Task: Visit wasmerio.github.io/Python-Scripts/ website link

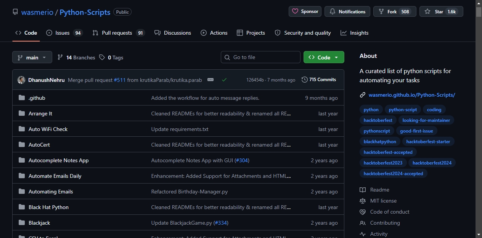Action: [412, 95]
